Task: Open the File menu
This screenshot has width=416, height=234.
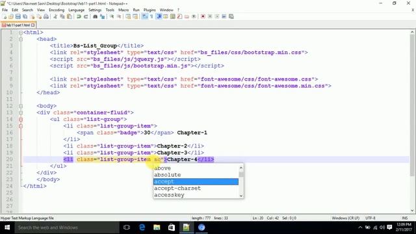Action: pos(5,10)
